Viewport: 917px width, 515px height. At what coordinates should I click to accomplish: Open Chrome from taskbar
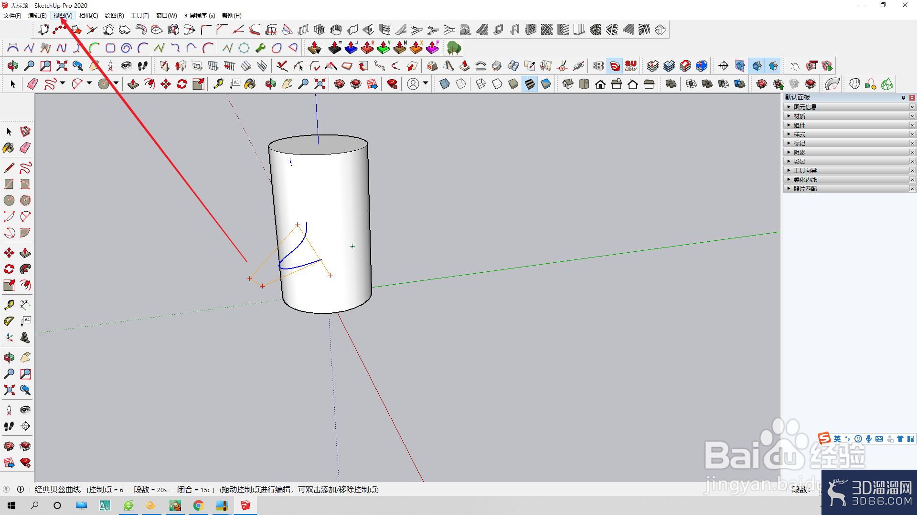tap(198, 505)
